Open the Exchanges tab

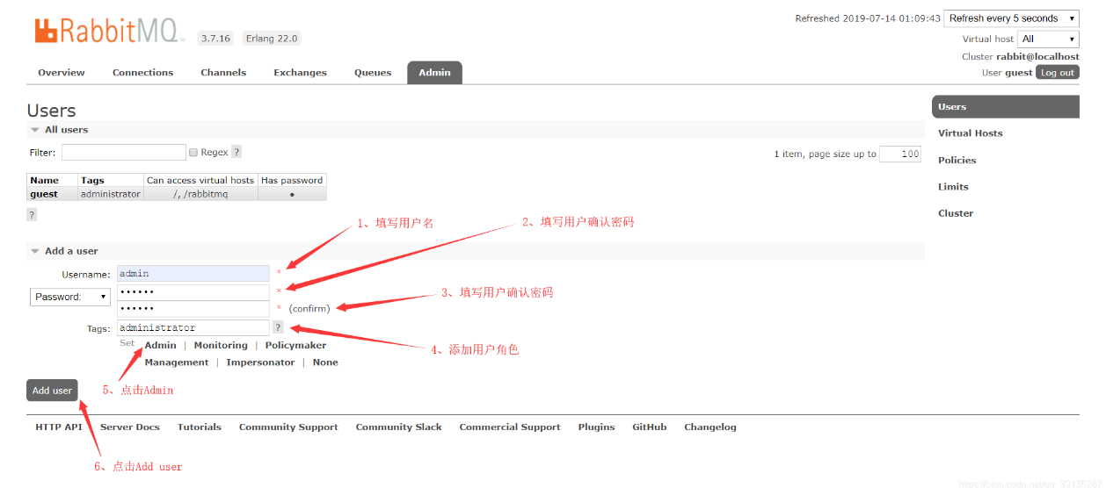click(300, 73)
